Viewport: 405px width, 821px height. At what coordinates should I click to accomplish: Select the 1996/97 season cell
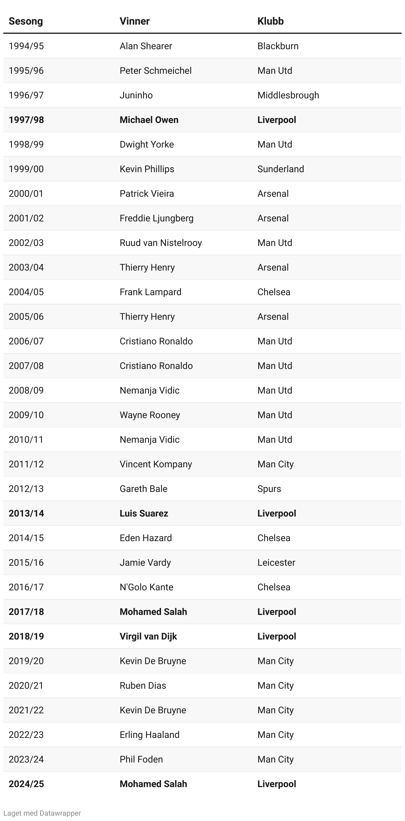coord(26,95)
